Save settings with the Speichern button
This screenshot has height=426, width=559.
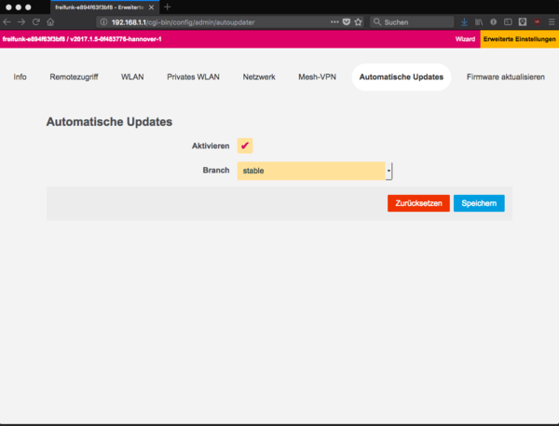pyautogui.click(x=479, y=203)
